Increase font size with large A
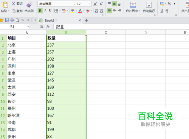 tap(95, 4)
